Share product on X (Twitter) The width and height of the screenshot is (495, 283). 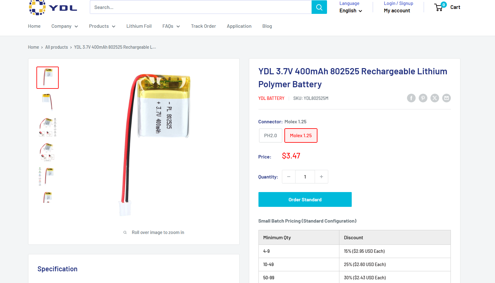pos(435,98)
